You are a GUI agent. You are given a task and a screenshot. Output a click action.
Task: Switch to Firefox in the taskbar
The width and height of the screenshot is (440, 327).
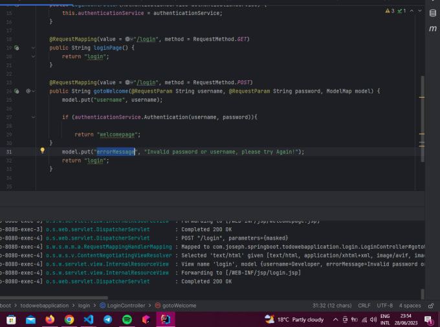click(x=50, y=319)
